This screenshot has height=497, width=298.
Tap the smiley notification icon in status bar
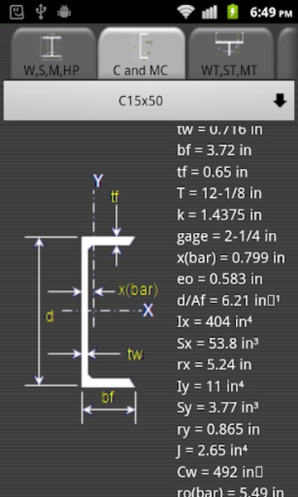(17, 12)
